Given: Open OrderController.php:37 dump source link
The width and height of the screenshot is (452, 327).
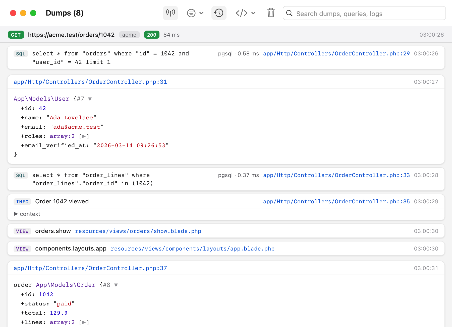Looking at the screenshot, I should pos(90,268).
